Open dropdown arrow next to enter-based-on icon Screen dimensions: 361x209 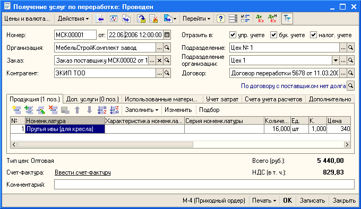coord(175,19)
